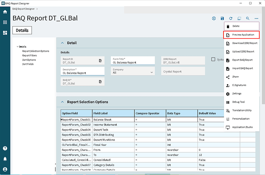Open Translation Utility
Image resolution: width=265 pixels, height=175 pixels.
pos(242,111)
